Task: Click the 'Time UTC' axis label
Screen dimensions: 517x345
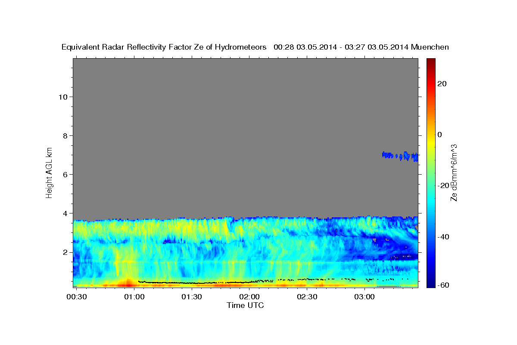Action: pos(245,305)
